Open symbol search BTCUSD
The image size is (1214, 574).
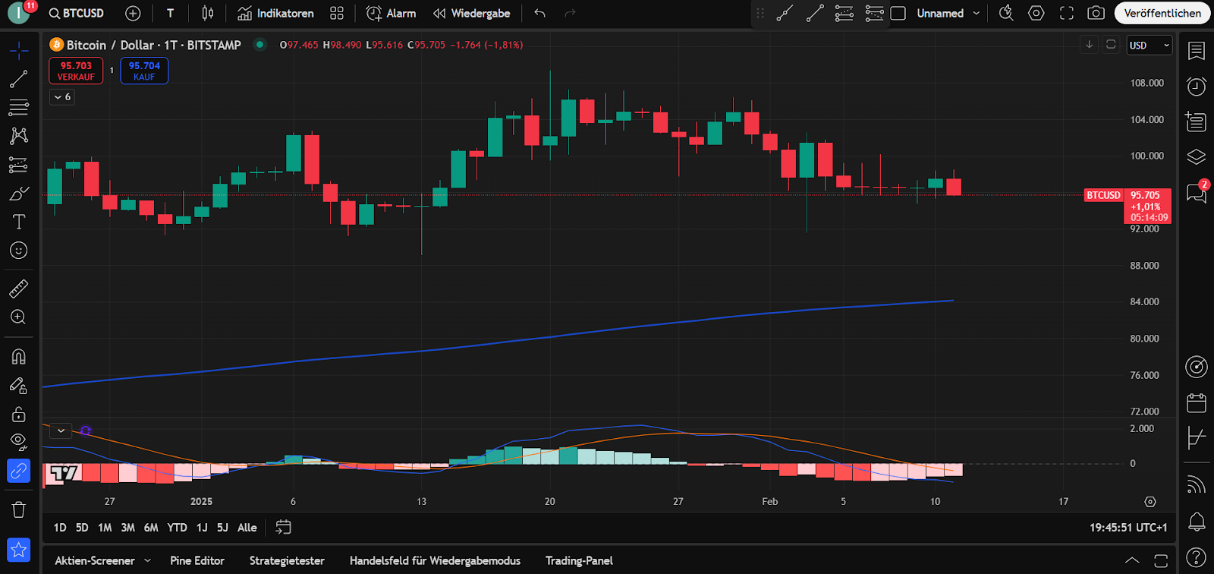pos(76,14)
